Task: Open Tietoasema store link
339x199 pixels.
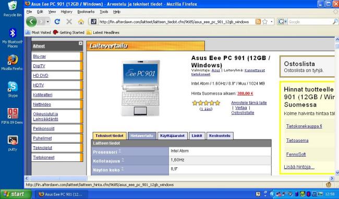Action: pos(297,141)
